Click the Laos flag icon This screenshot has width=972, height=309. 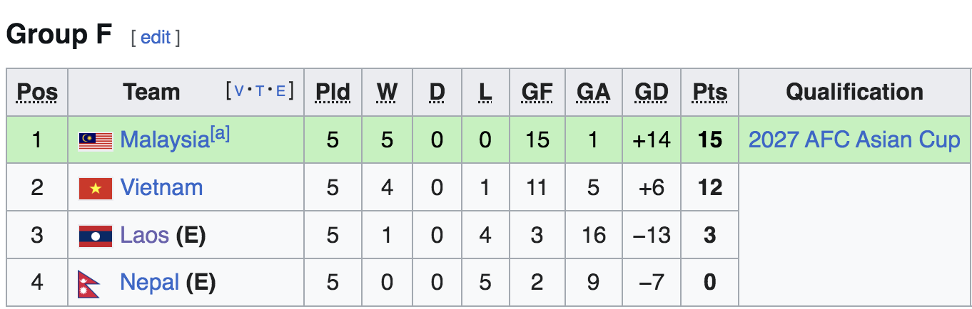(95, 236)
